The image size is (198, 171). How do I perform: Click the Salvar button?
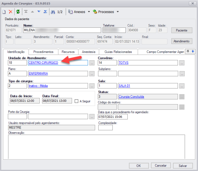(183, 166)
